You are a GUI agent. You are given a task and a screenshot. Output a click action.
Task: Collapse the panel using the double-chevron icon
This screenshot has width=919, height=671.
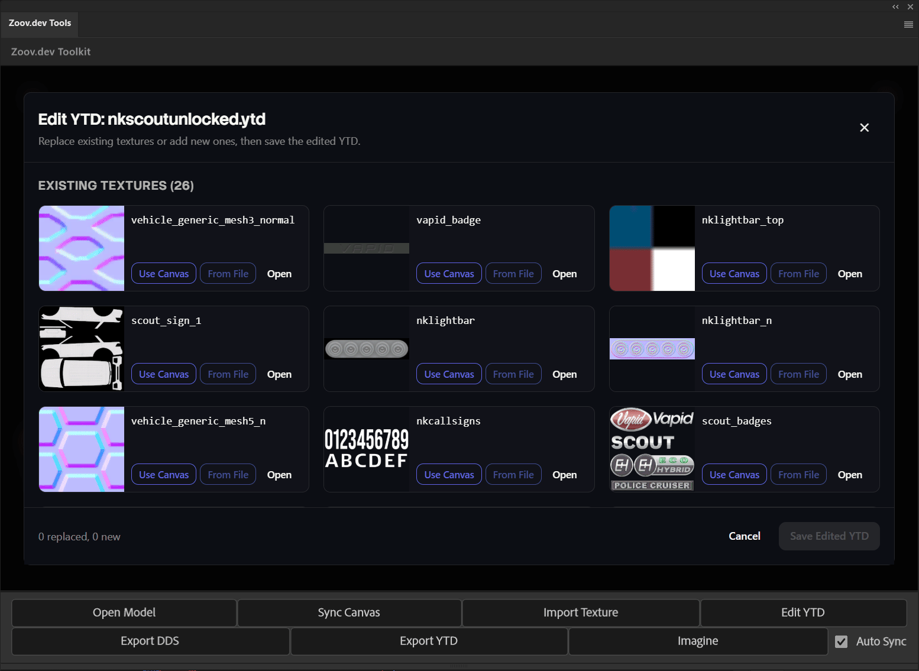click(895, 7)
